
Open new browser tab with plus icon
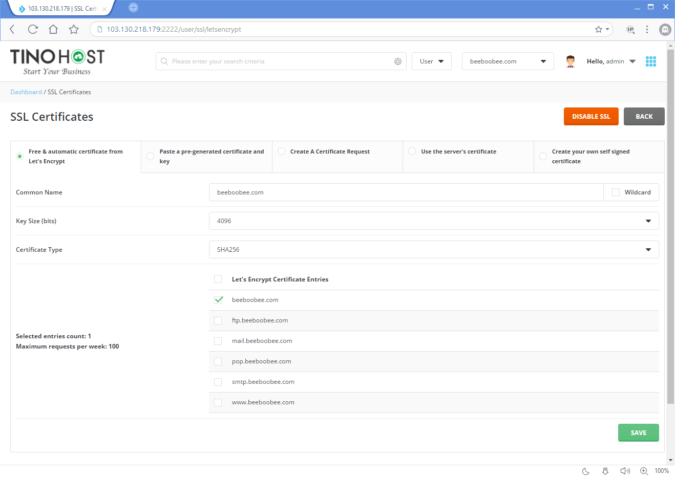click(x=133, y=8)
